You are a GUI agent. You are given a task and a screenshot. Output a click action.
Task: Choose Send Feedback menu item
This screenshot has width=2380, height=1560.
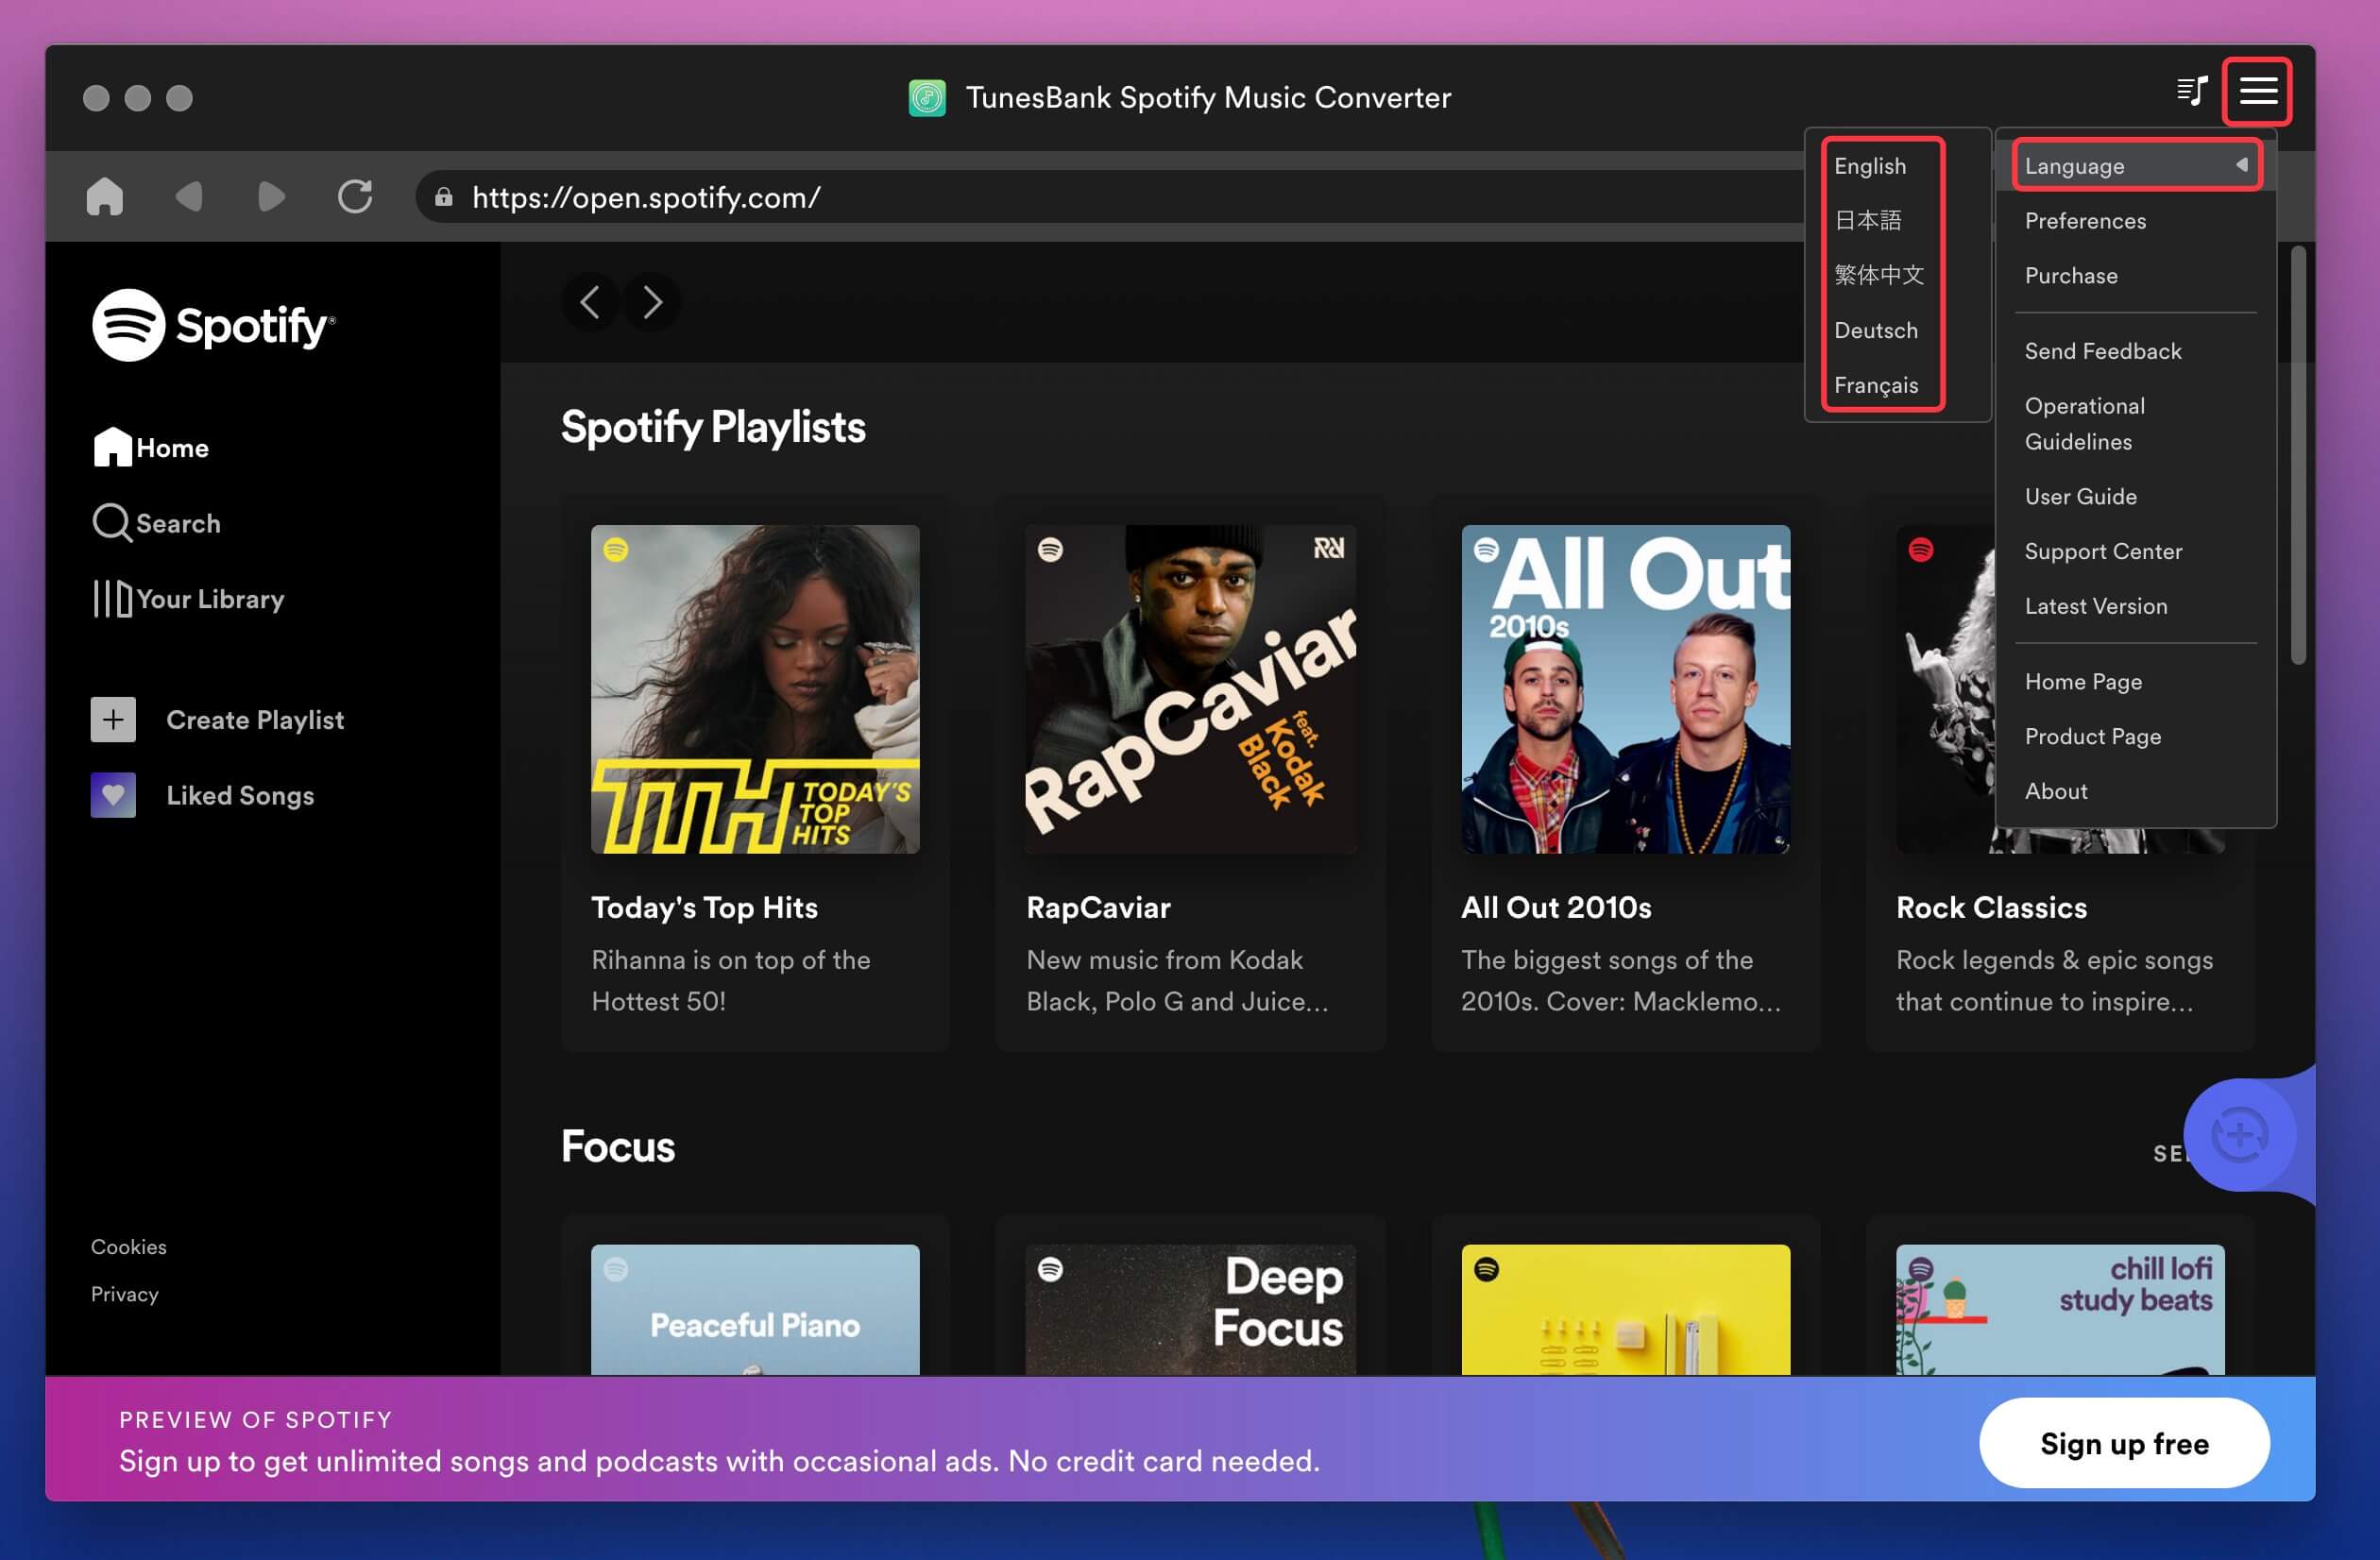pos(2103,351)
